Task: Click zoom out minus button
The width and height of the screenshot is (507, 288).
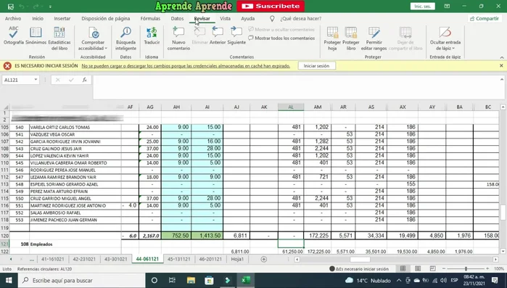Action: (444, 268)
